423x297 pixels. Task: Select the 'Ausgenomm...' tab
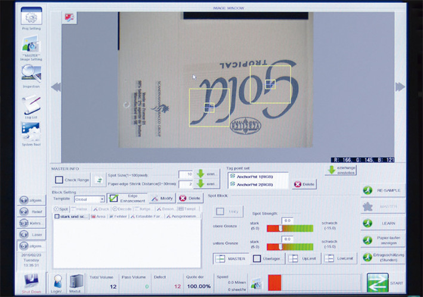[183, 216]
